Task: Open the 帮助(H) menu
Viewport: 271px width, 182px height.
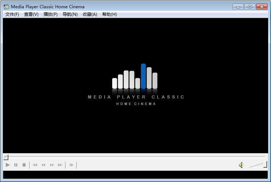Action: click(x=109, y=14)
